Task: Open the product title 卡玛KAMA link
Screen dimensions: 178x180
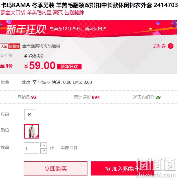Action: pos(89,5)
